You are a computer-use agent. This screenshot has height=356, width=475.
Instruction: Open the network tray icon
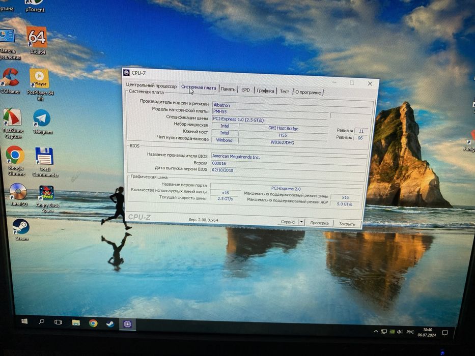(x=384, y=332)
